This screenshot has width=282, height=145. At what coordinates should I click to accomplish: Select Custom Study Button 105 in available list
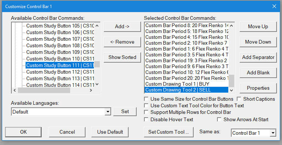pos(60,26)
